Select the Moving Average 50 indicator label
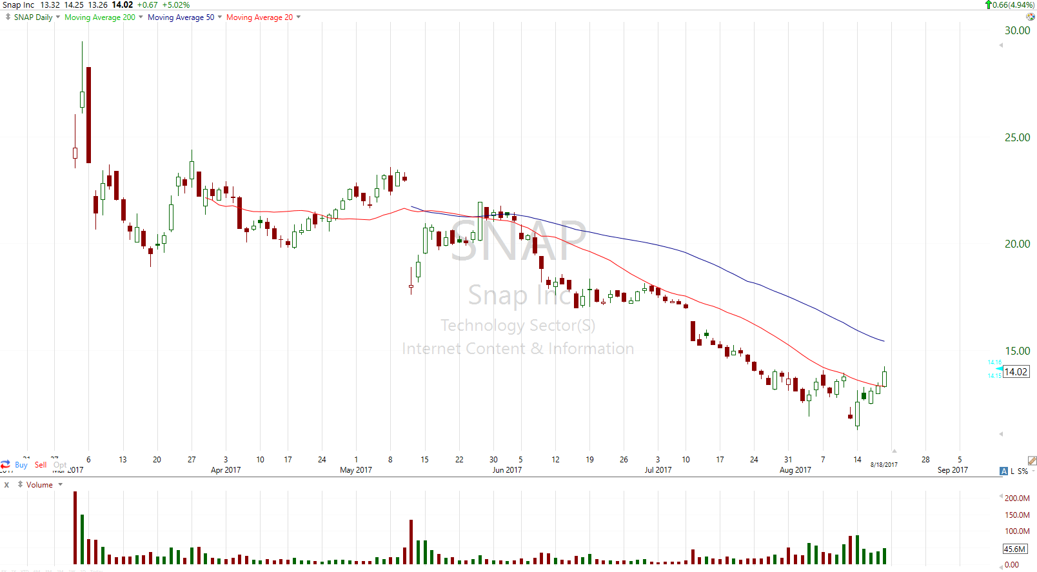The image size is (1037, 572). click(181, 17)
